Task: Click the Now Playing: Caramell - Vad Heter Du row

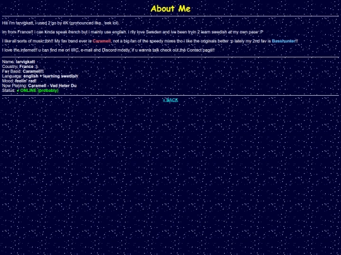Action: click(39, 86)
